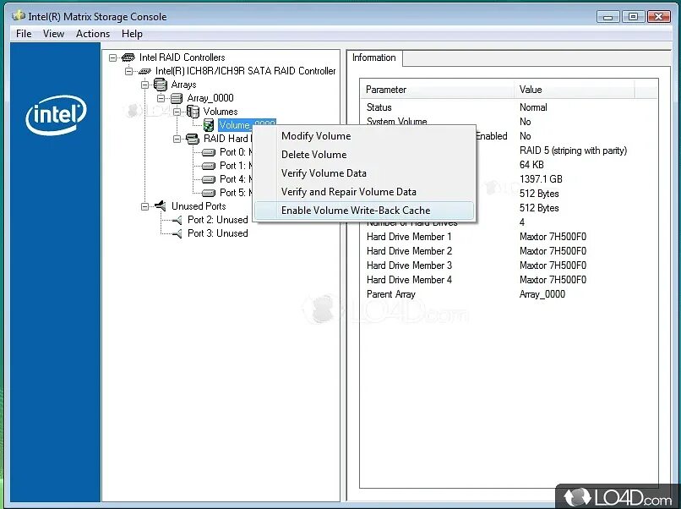Viewport: 681px width, 509px height.
Task: Click Hard Drive Member 1 row
Action: tap(509, 237)
